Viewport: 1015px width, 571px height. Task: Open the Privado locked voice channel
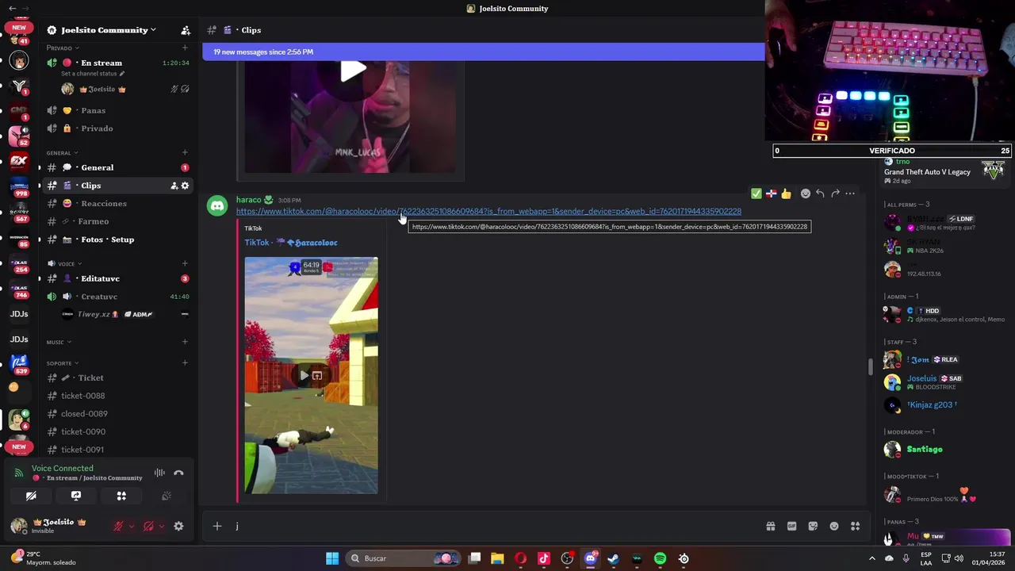tap(117, 128)
